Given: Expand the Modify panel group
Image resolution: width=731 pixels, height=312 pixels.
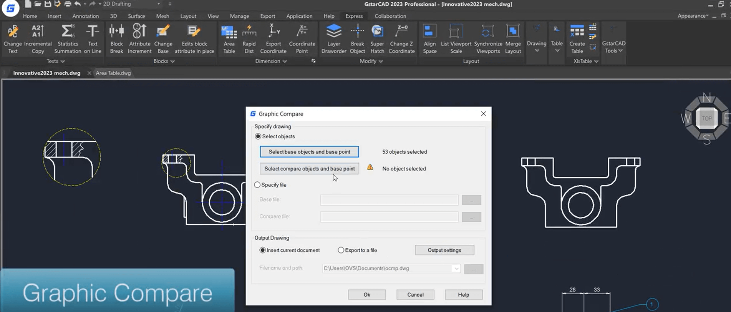Looking at the screenshot, I should click(x=371, y=61).
